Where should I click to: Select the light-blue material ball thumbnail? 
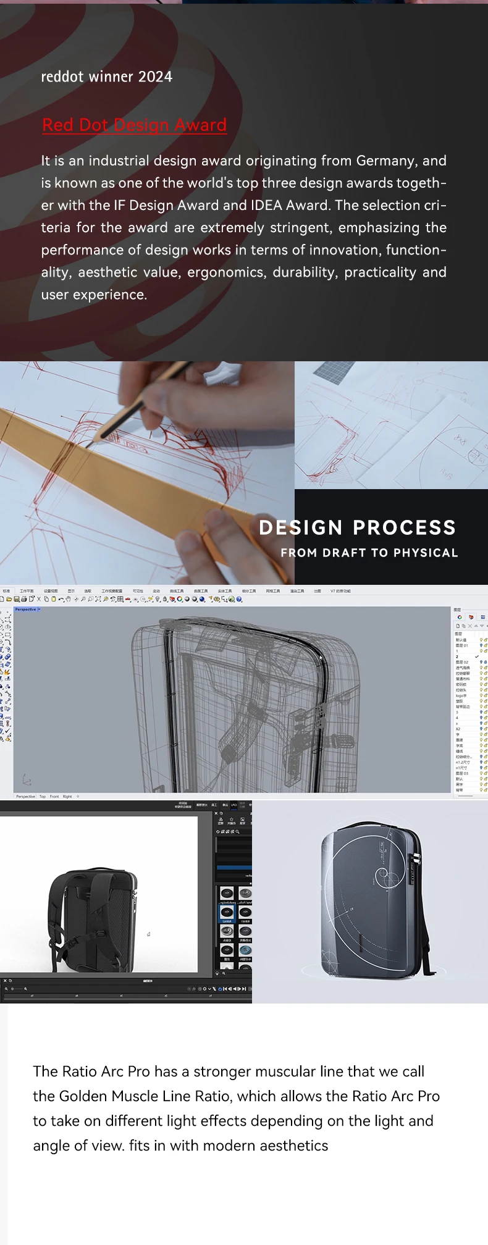pyautogui.click(x=245, y=950)
